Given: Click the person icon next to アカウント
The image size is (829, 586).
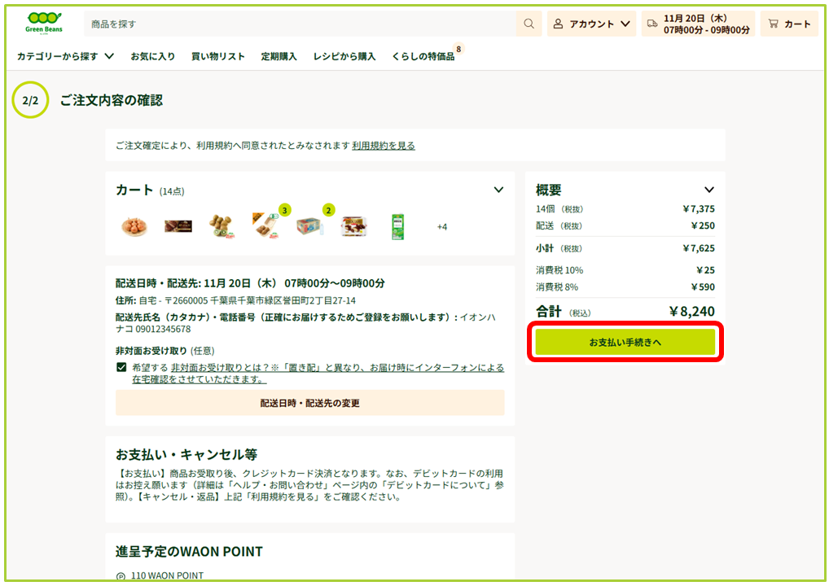Looking at the screenshot, I should 558,23.
